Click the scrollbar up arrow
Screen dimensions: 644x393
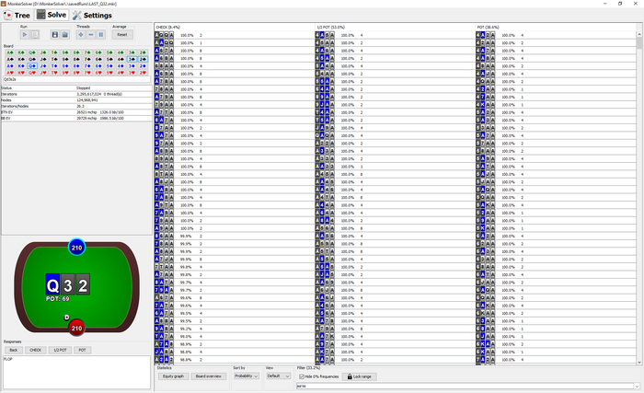click(639, 34)
